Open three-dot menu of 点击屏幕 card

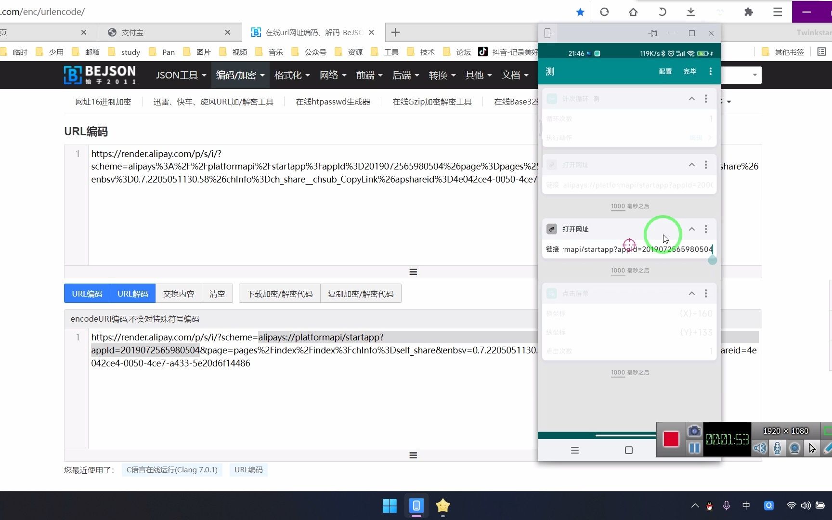(x=706, y=293)
